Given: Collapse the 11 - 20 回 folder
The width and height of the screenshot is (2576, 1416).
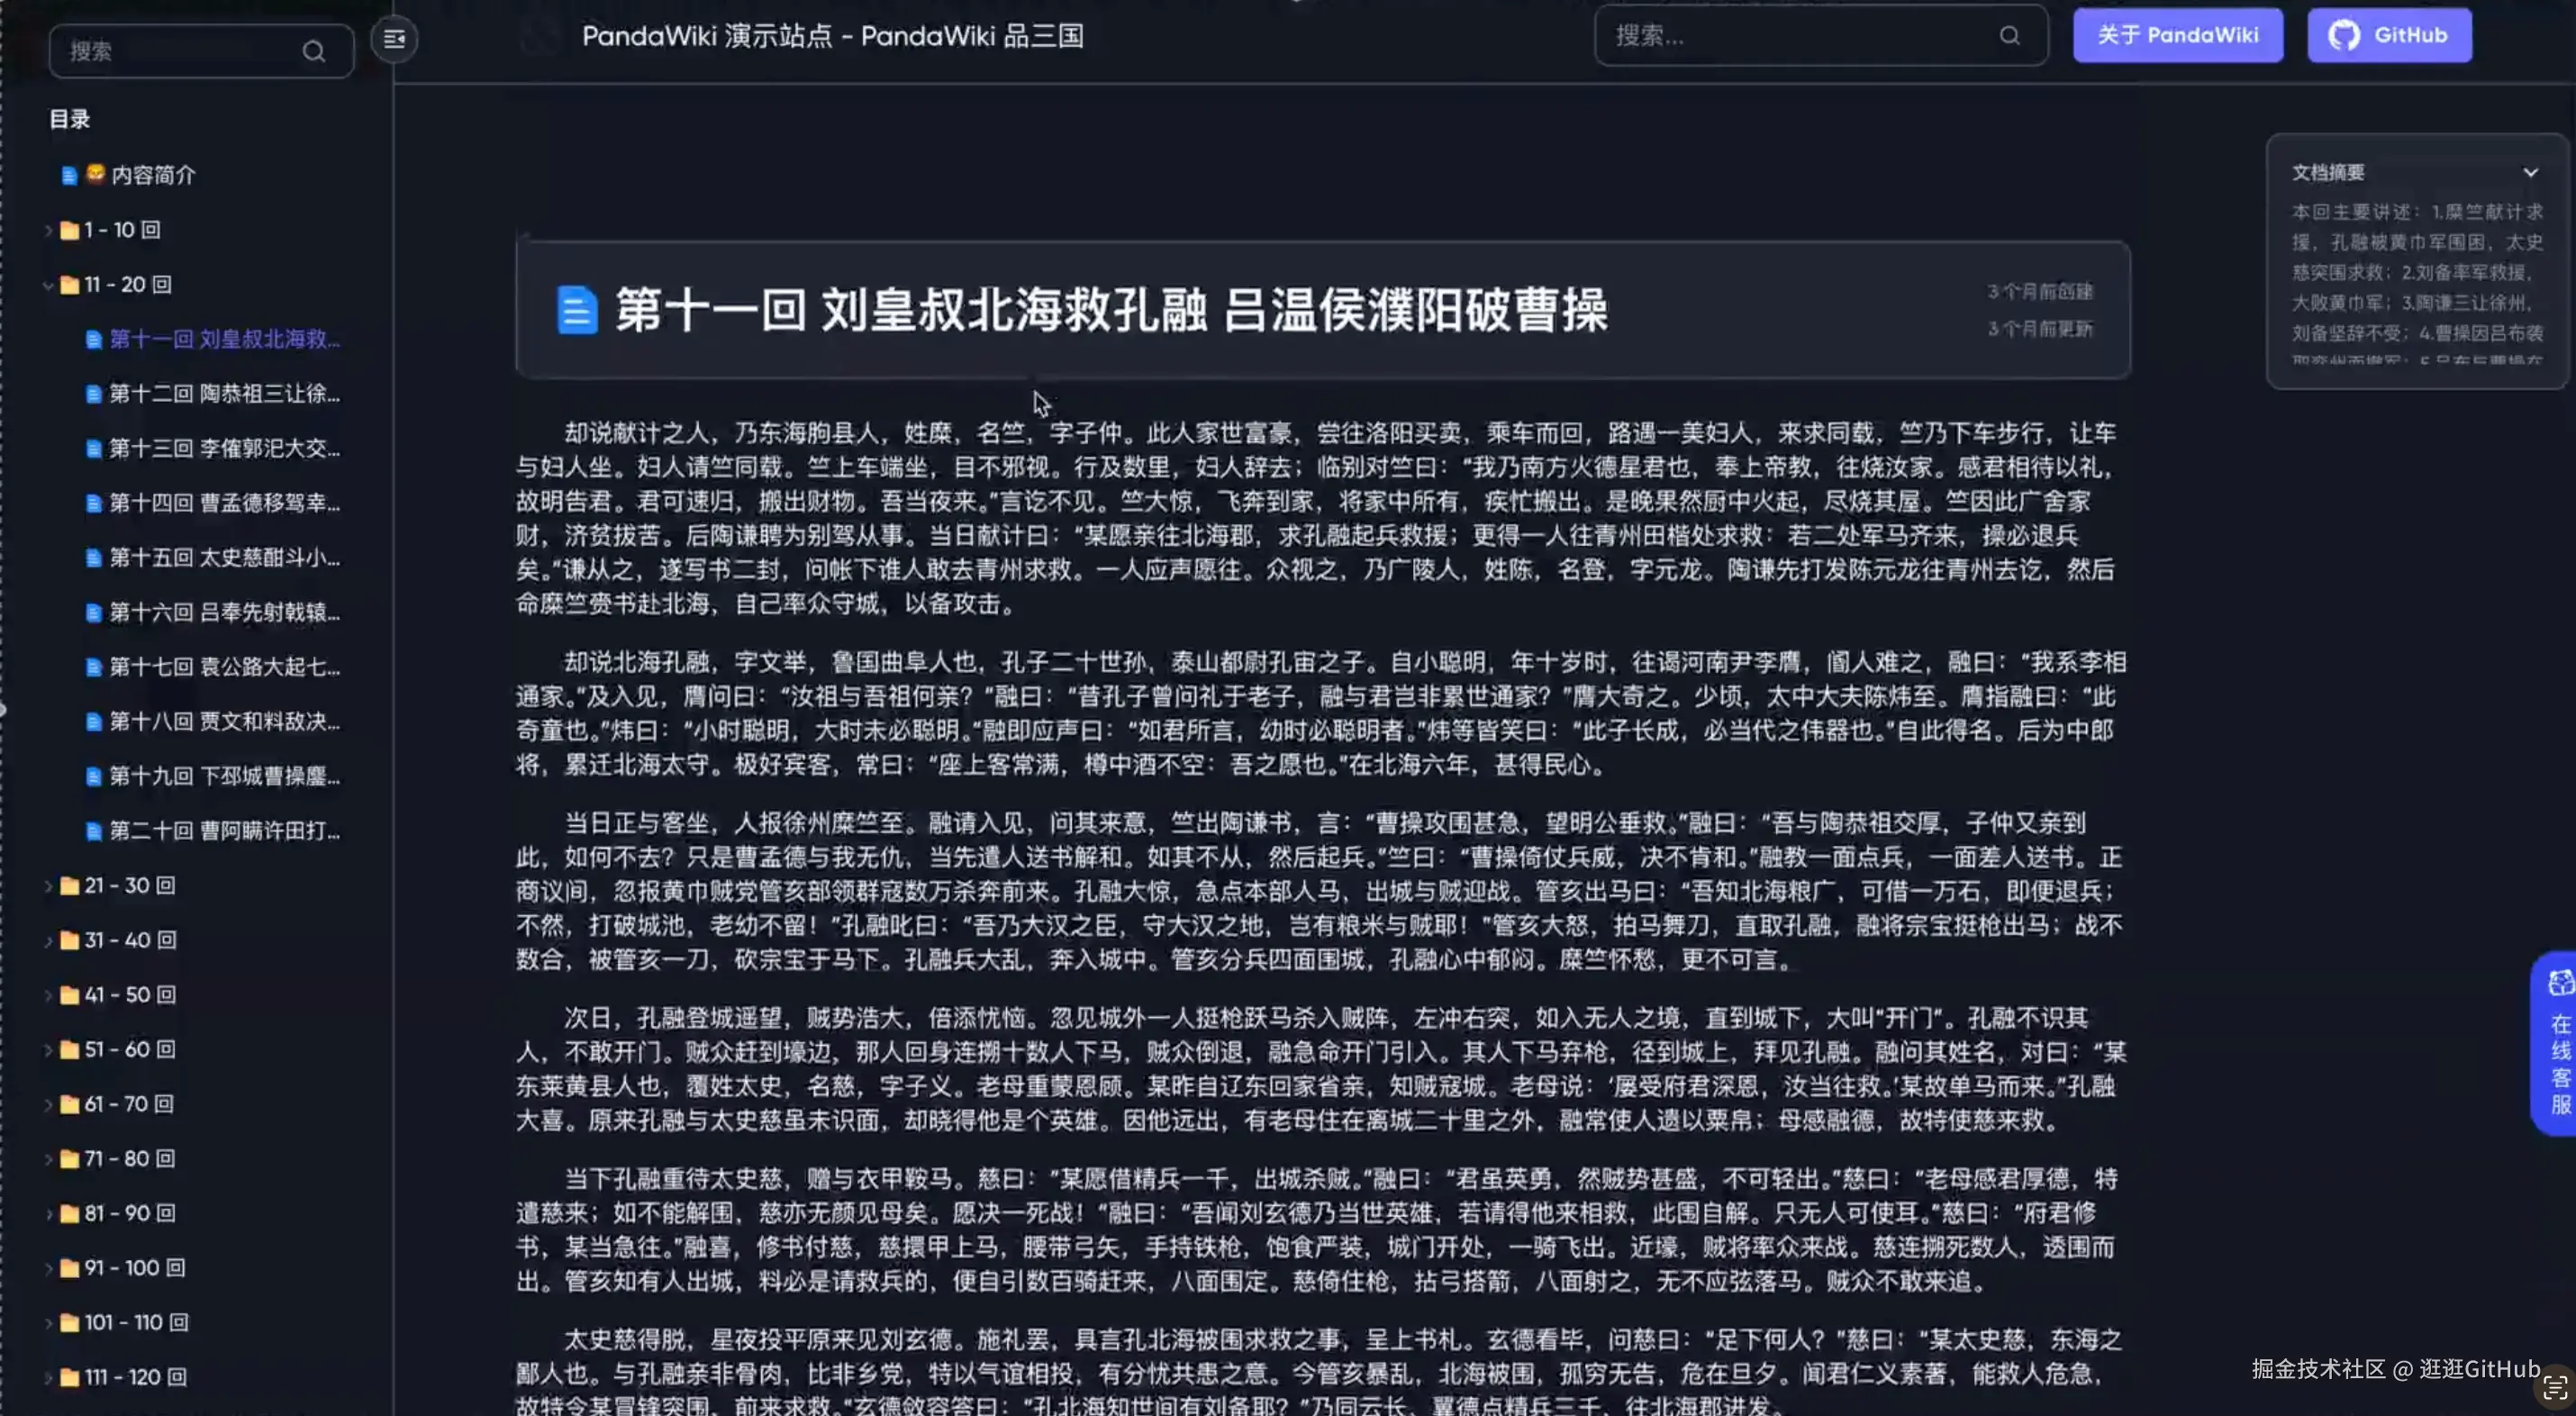Looking at the screenshot, I should (x=47, y=285).
